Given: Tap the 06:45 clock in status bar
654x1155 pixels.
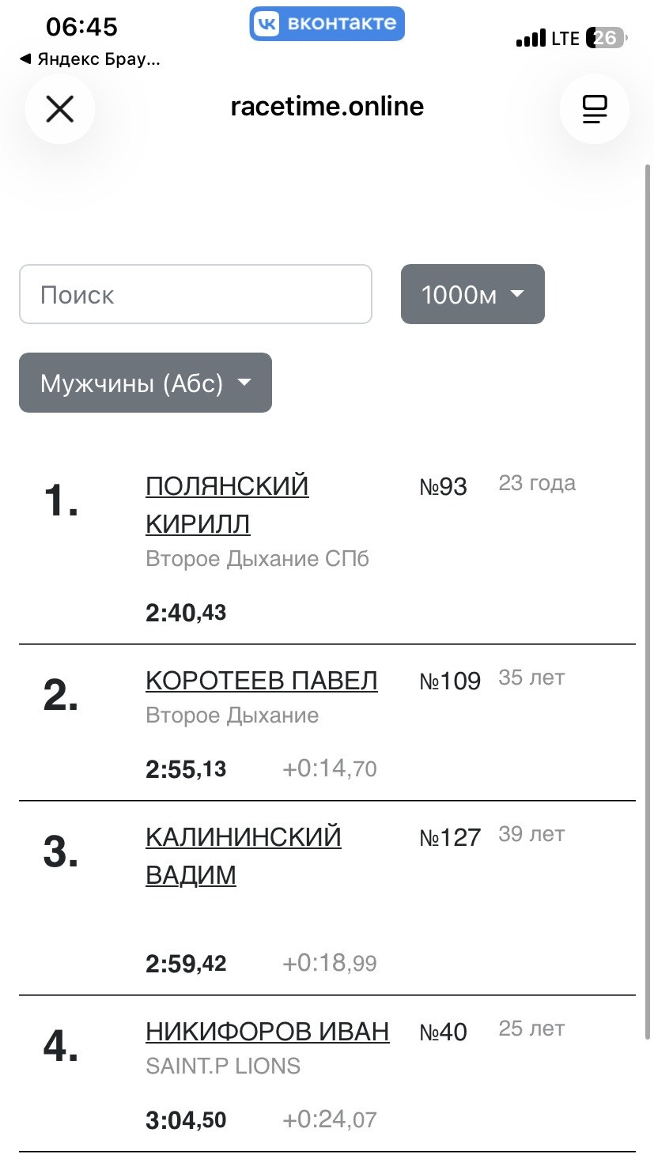Looking at the screenshot, I should pyautogui.click(x=82, y=27).
